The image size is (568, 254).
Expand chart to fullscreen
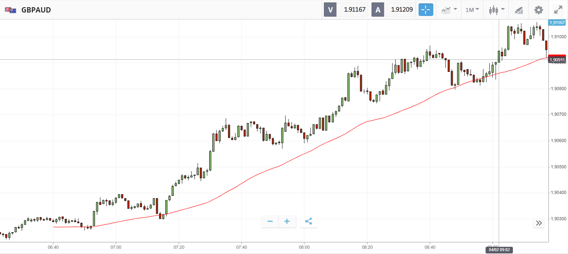coord(558,10)
